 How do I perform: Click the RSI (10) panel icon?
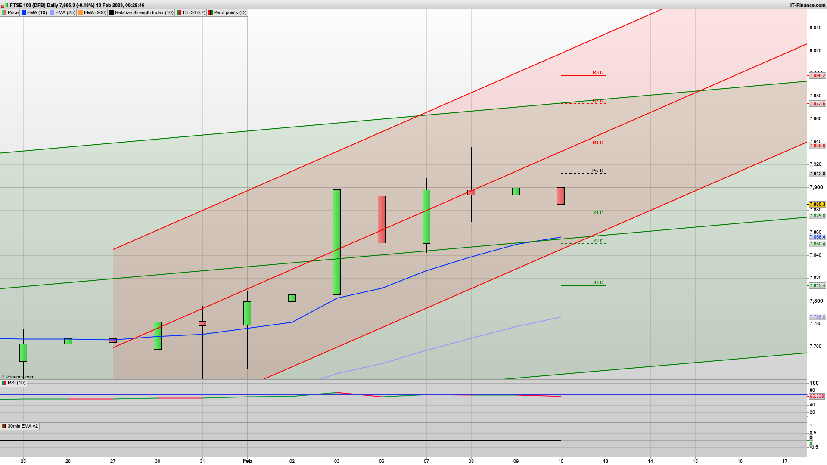pyautogui.click(x=4, y=383)
